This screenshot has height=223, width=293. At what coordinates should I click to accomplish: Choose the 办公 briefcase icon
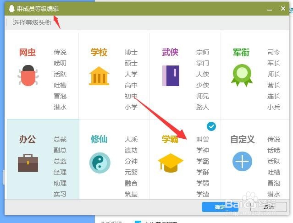(28, 163)
